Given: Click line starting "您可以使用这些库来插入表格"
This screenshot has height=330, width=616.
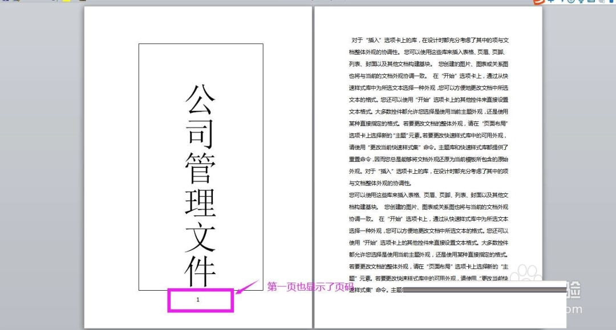Looking at the screenshot, I should pos(428,195).
